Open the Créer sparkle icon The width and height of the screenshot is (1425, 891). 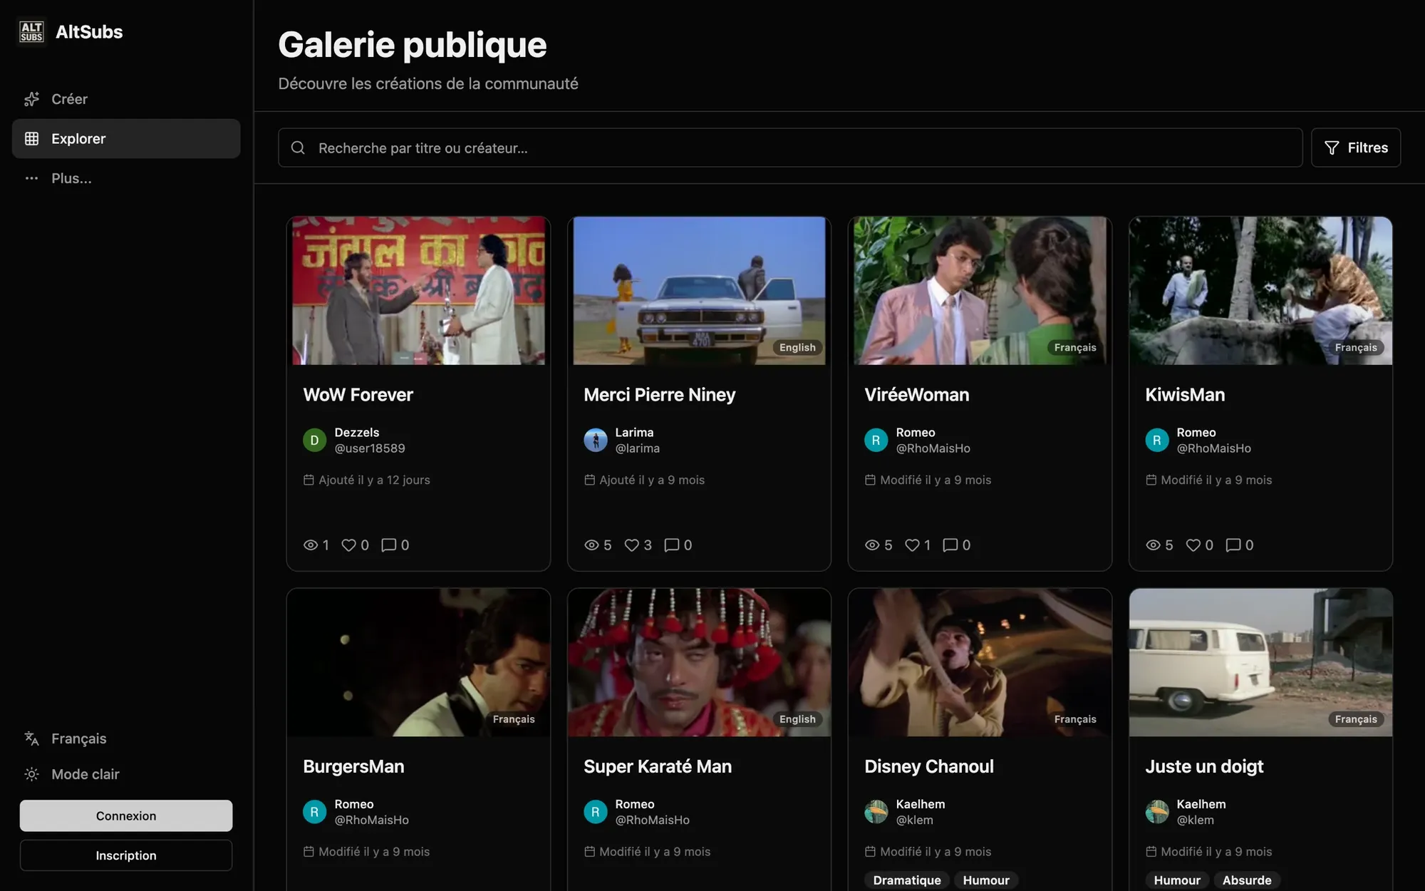click(31, 99)
